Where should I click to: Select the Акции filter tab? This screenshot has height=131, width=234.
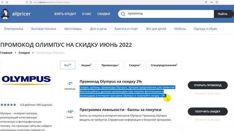pos(86,65)
